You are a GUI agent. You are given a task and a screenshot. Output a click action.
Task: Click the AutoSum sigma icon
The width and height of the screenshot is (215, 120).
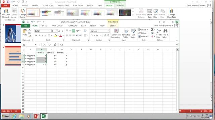point(152,30)
